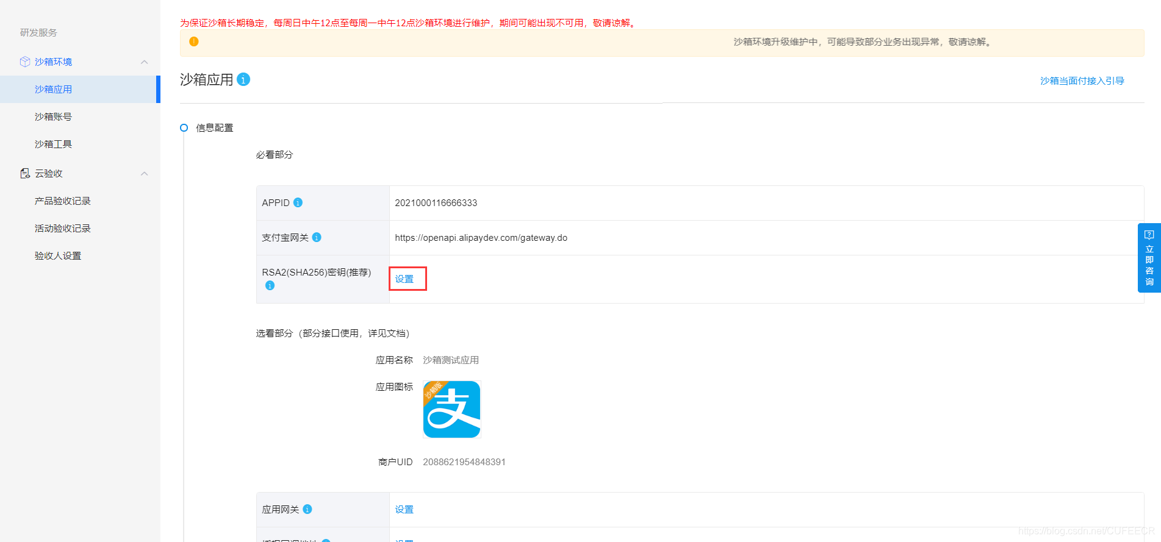1161x542 pixels.
Task: Click the 商户UID value 2088621954848391
Action: pyautogui.click(x=464, y=462)
